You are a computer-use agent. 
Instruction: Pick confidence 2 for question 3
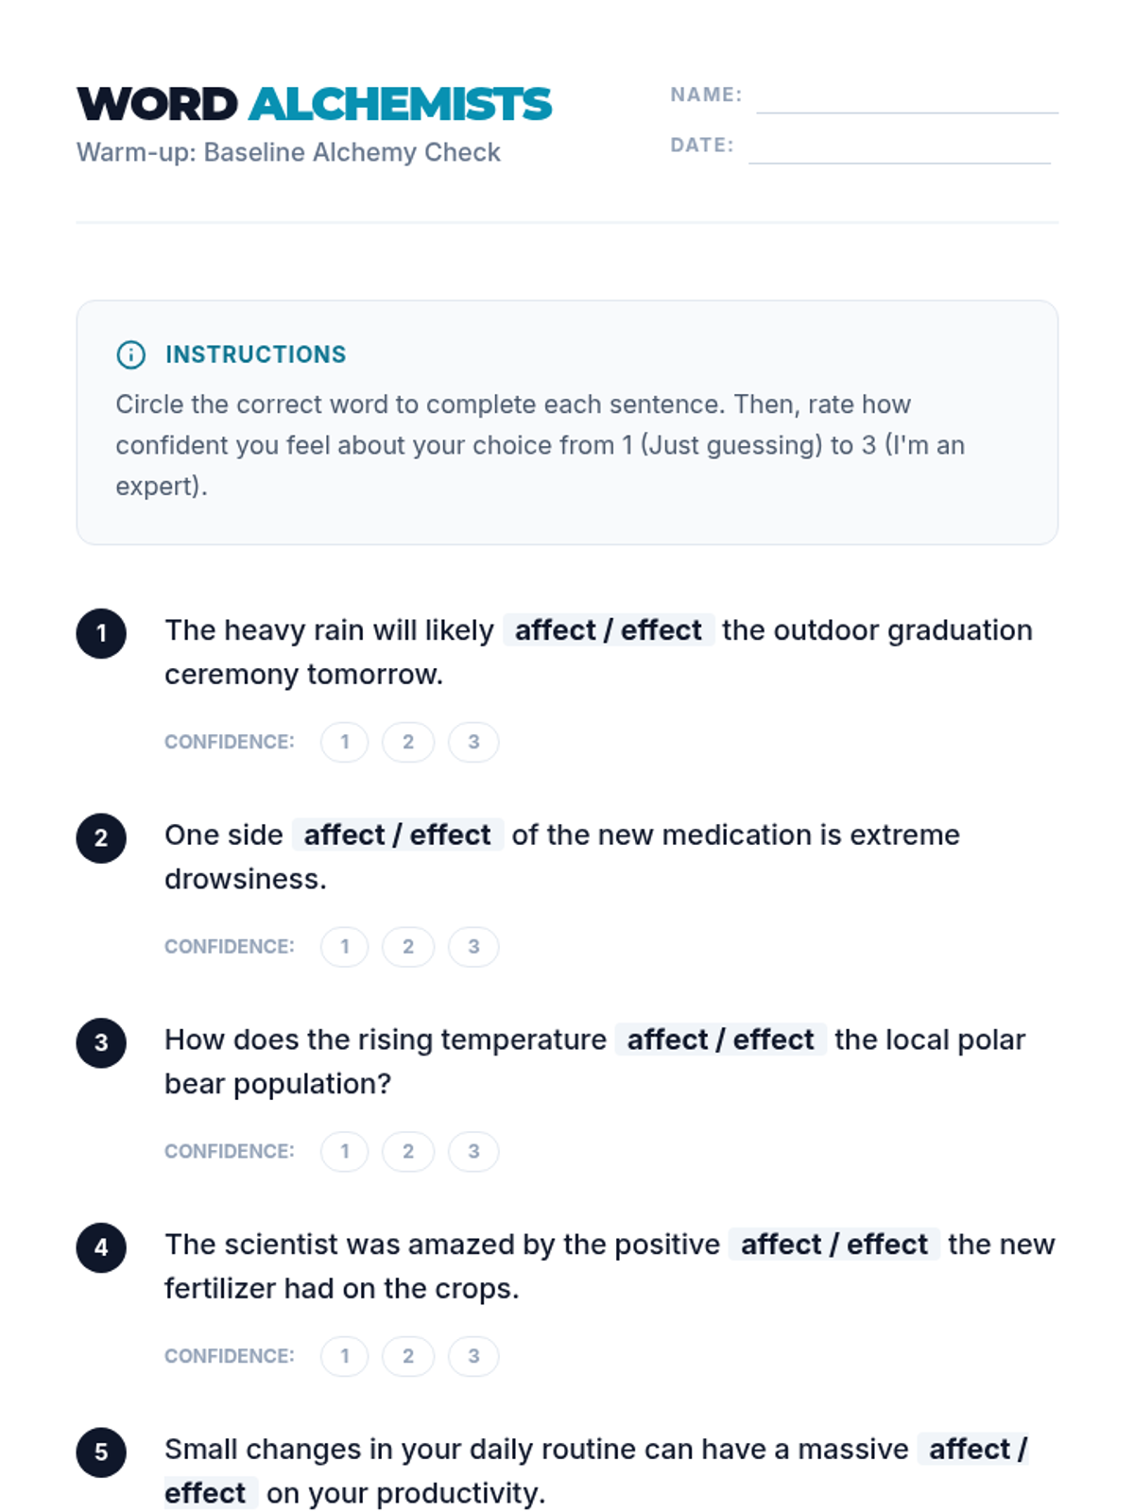click(x=408, y=1151)
